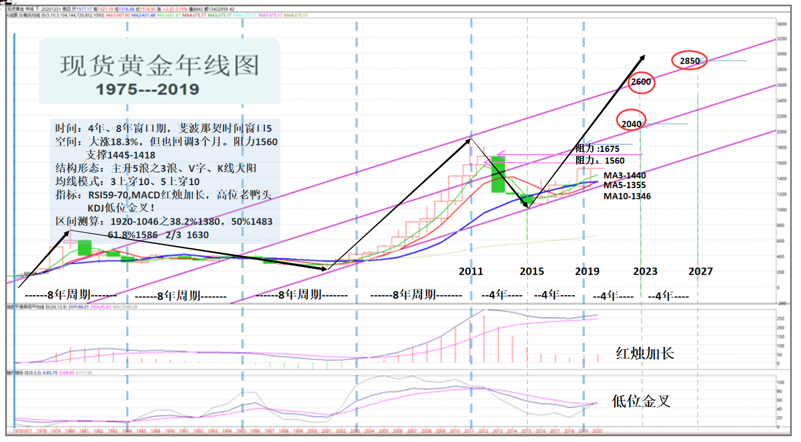Click the DIFF value in MACD panel header
Image resolution: width=801 pixels, height=442 pixels.
[77, 307]
